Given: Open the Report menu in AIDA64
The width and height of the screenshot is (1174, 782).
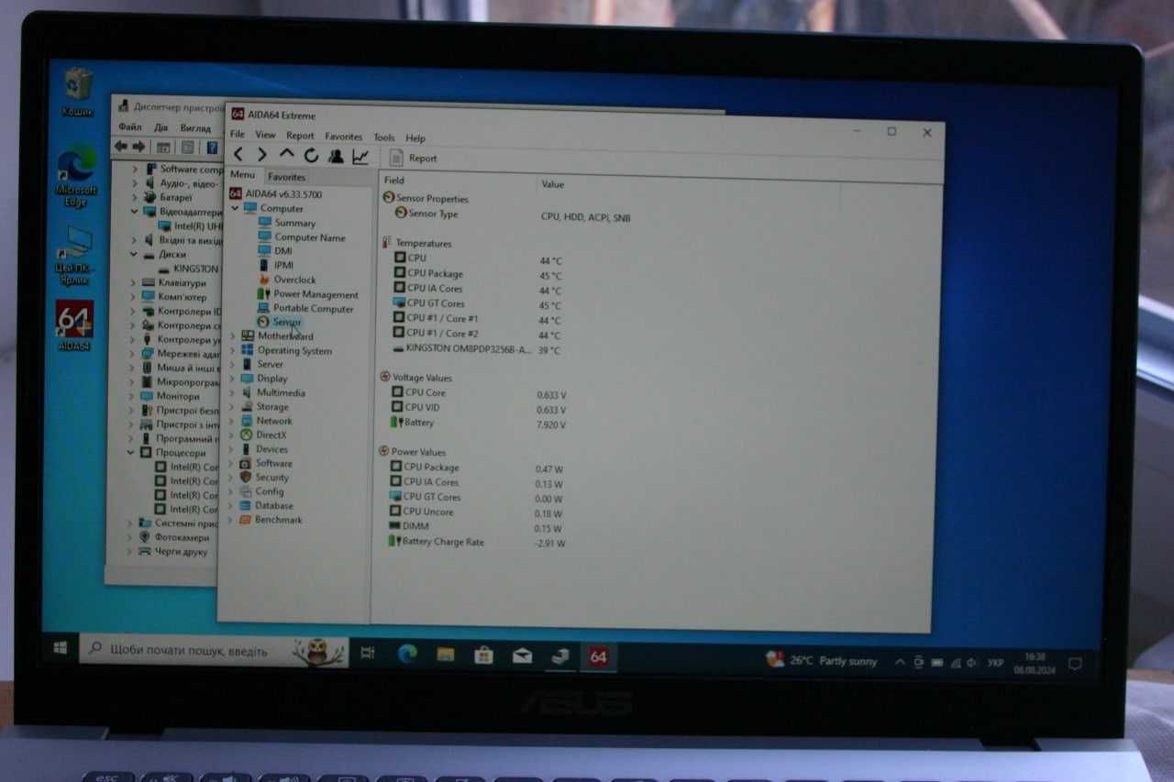Looking at the screenshot, I should tap(300, 136).
